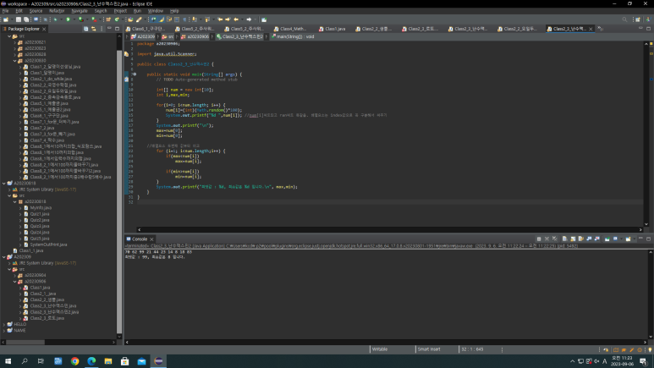Open the File menu
Screen dimensions: 654x368
click(x=5, y=11)
